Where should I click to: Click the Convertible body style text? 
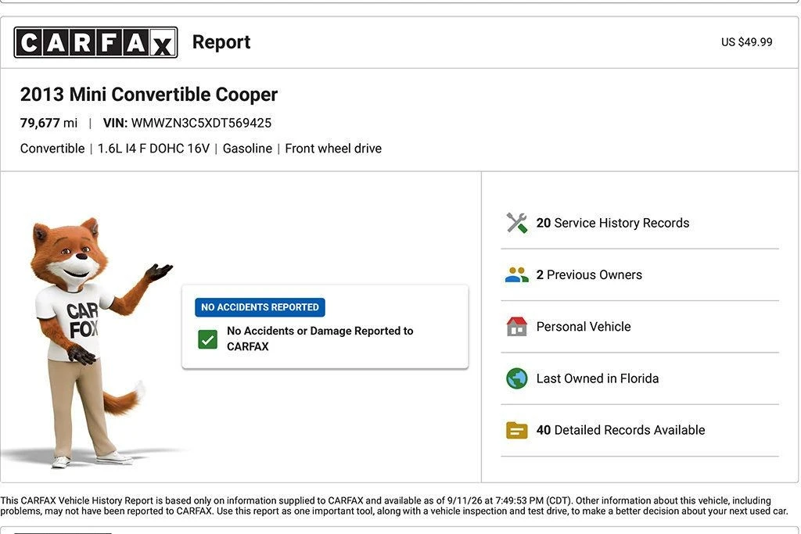(52, 149)
